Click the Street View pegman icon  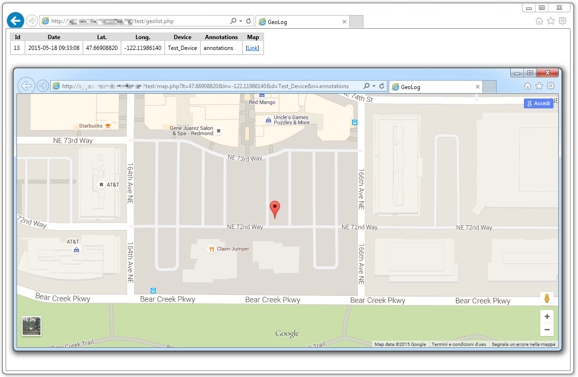tap(547, 299)
